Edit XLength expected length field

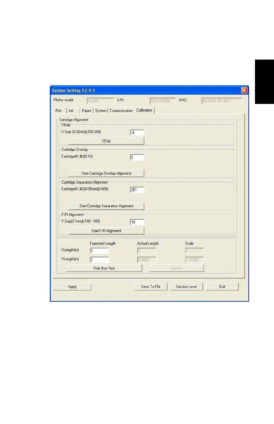tap(99, 251)
